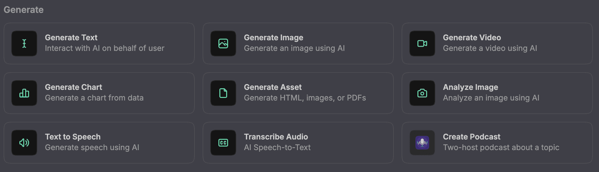Screen dimensions: 599x172
Task: Pick Analyze Image by its title
Action: pos(470,87)
